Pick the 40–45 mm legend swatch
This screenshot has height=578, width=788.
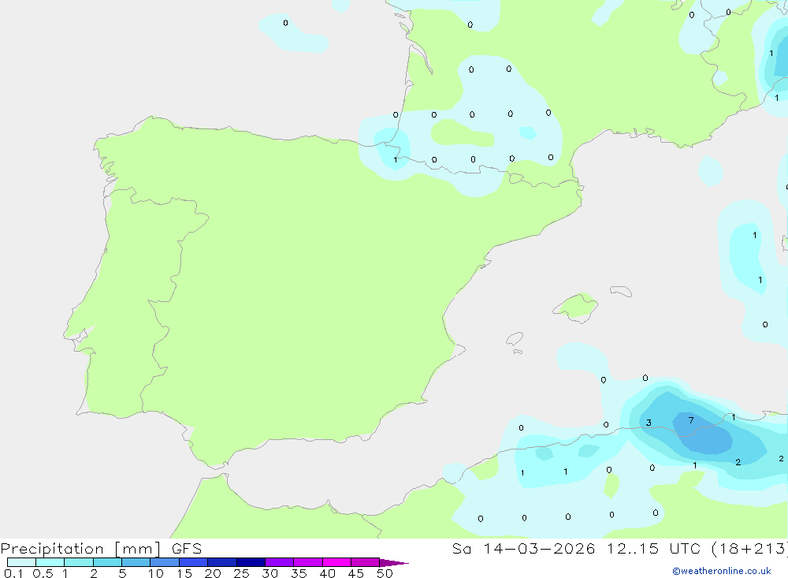point(336,562)
